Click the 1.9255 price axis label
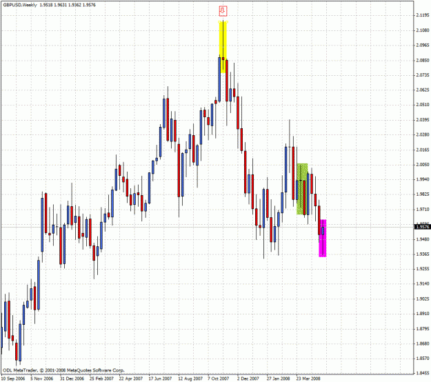The width and height of the screenshot is (431, 382). 423,269
